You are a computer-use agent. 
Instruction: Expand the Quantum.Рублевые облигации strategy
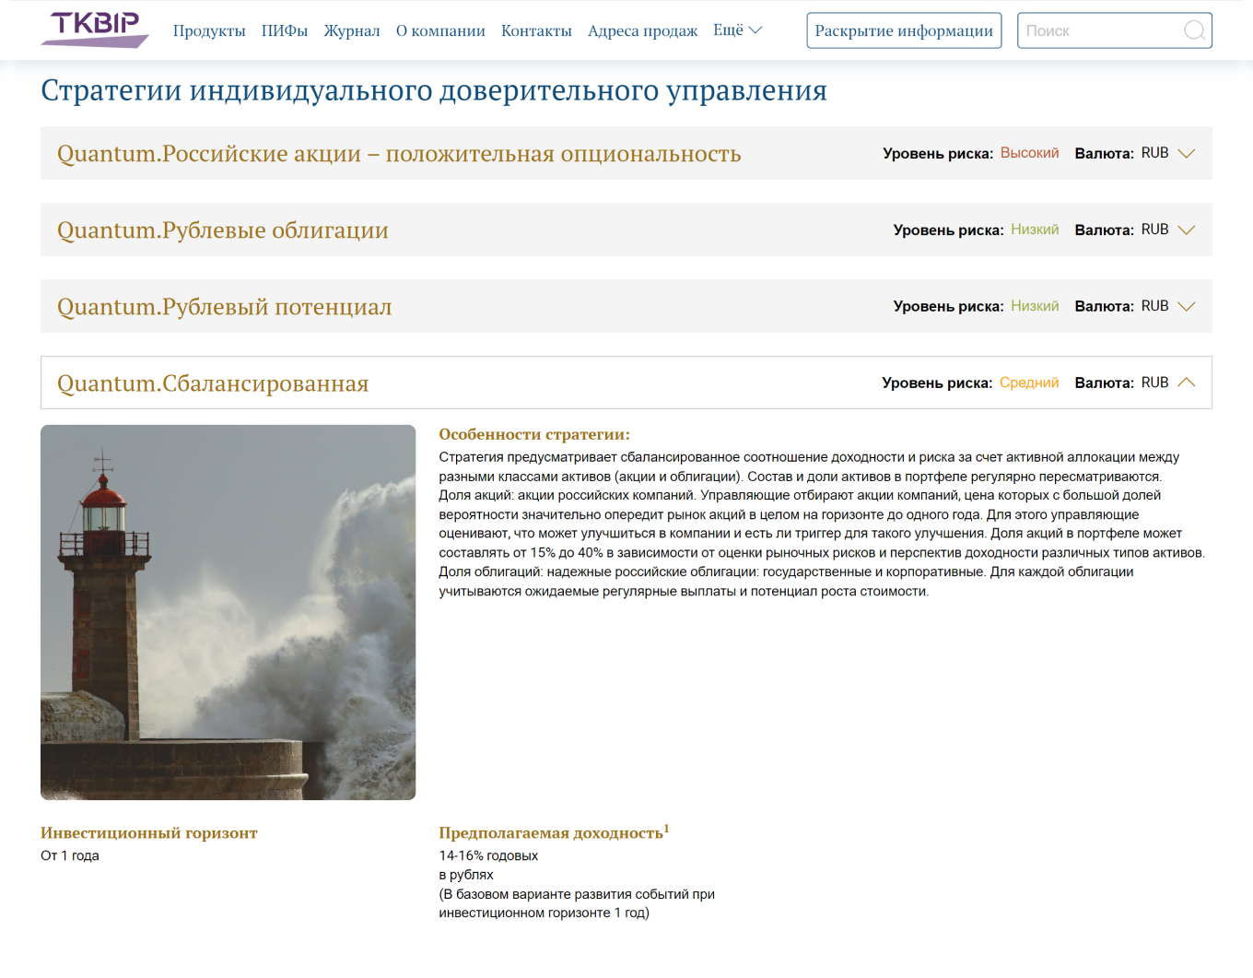[x=1187, y=230]
